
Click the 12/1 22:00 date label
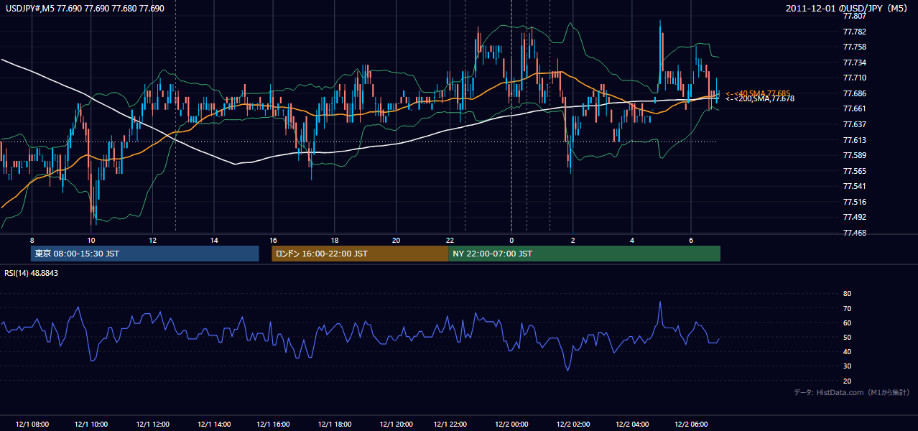[450, 425]
